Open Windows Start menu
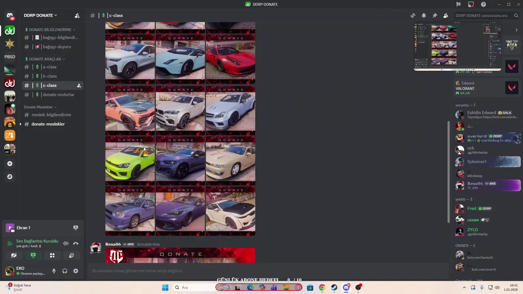 coord(165,287)
